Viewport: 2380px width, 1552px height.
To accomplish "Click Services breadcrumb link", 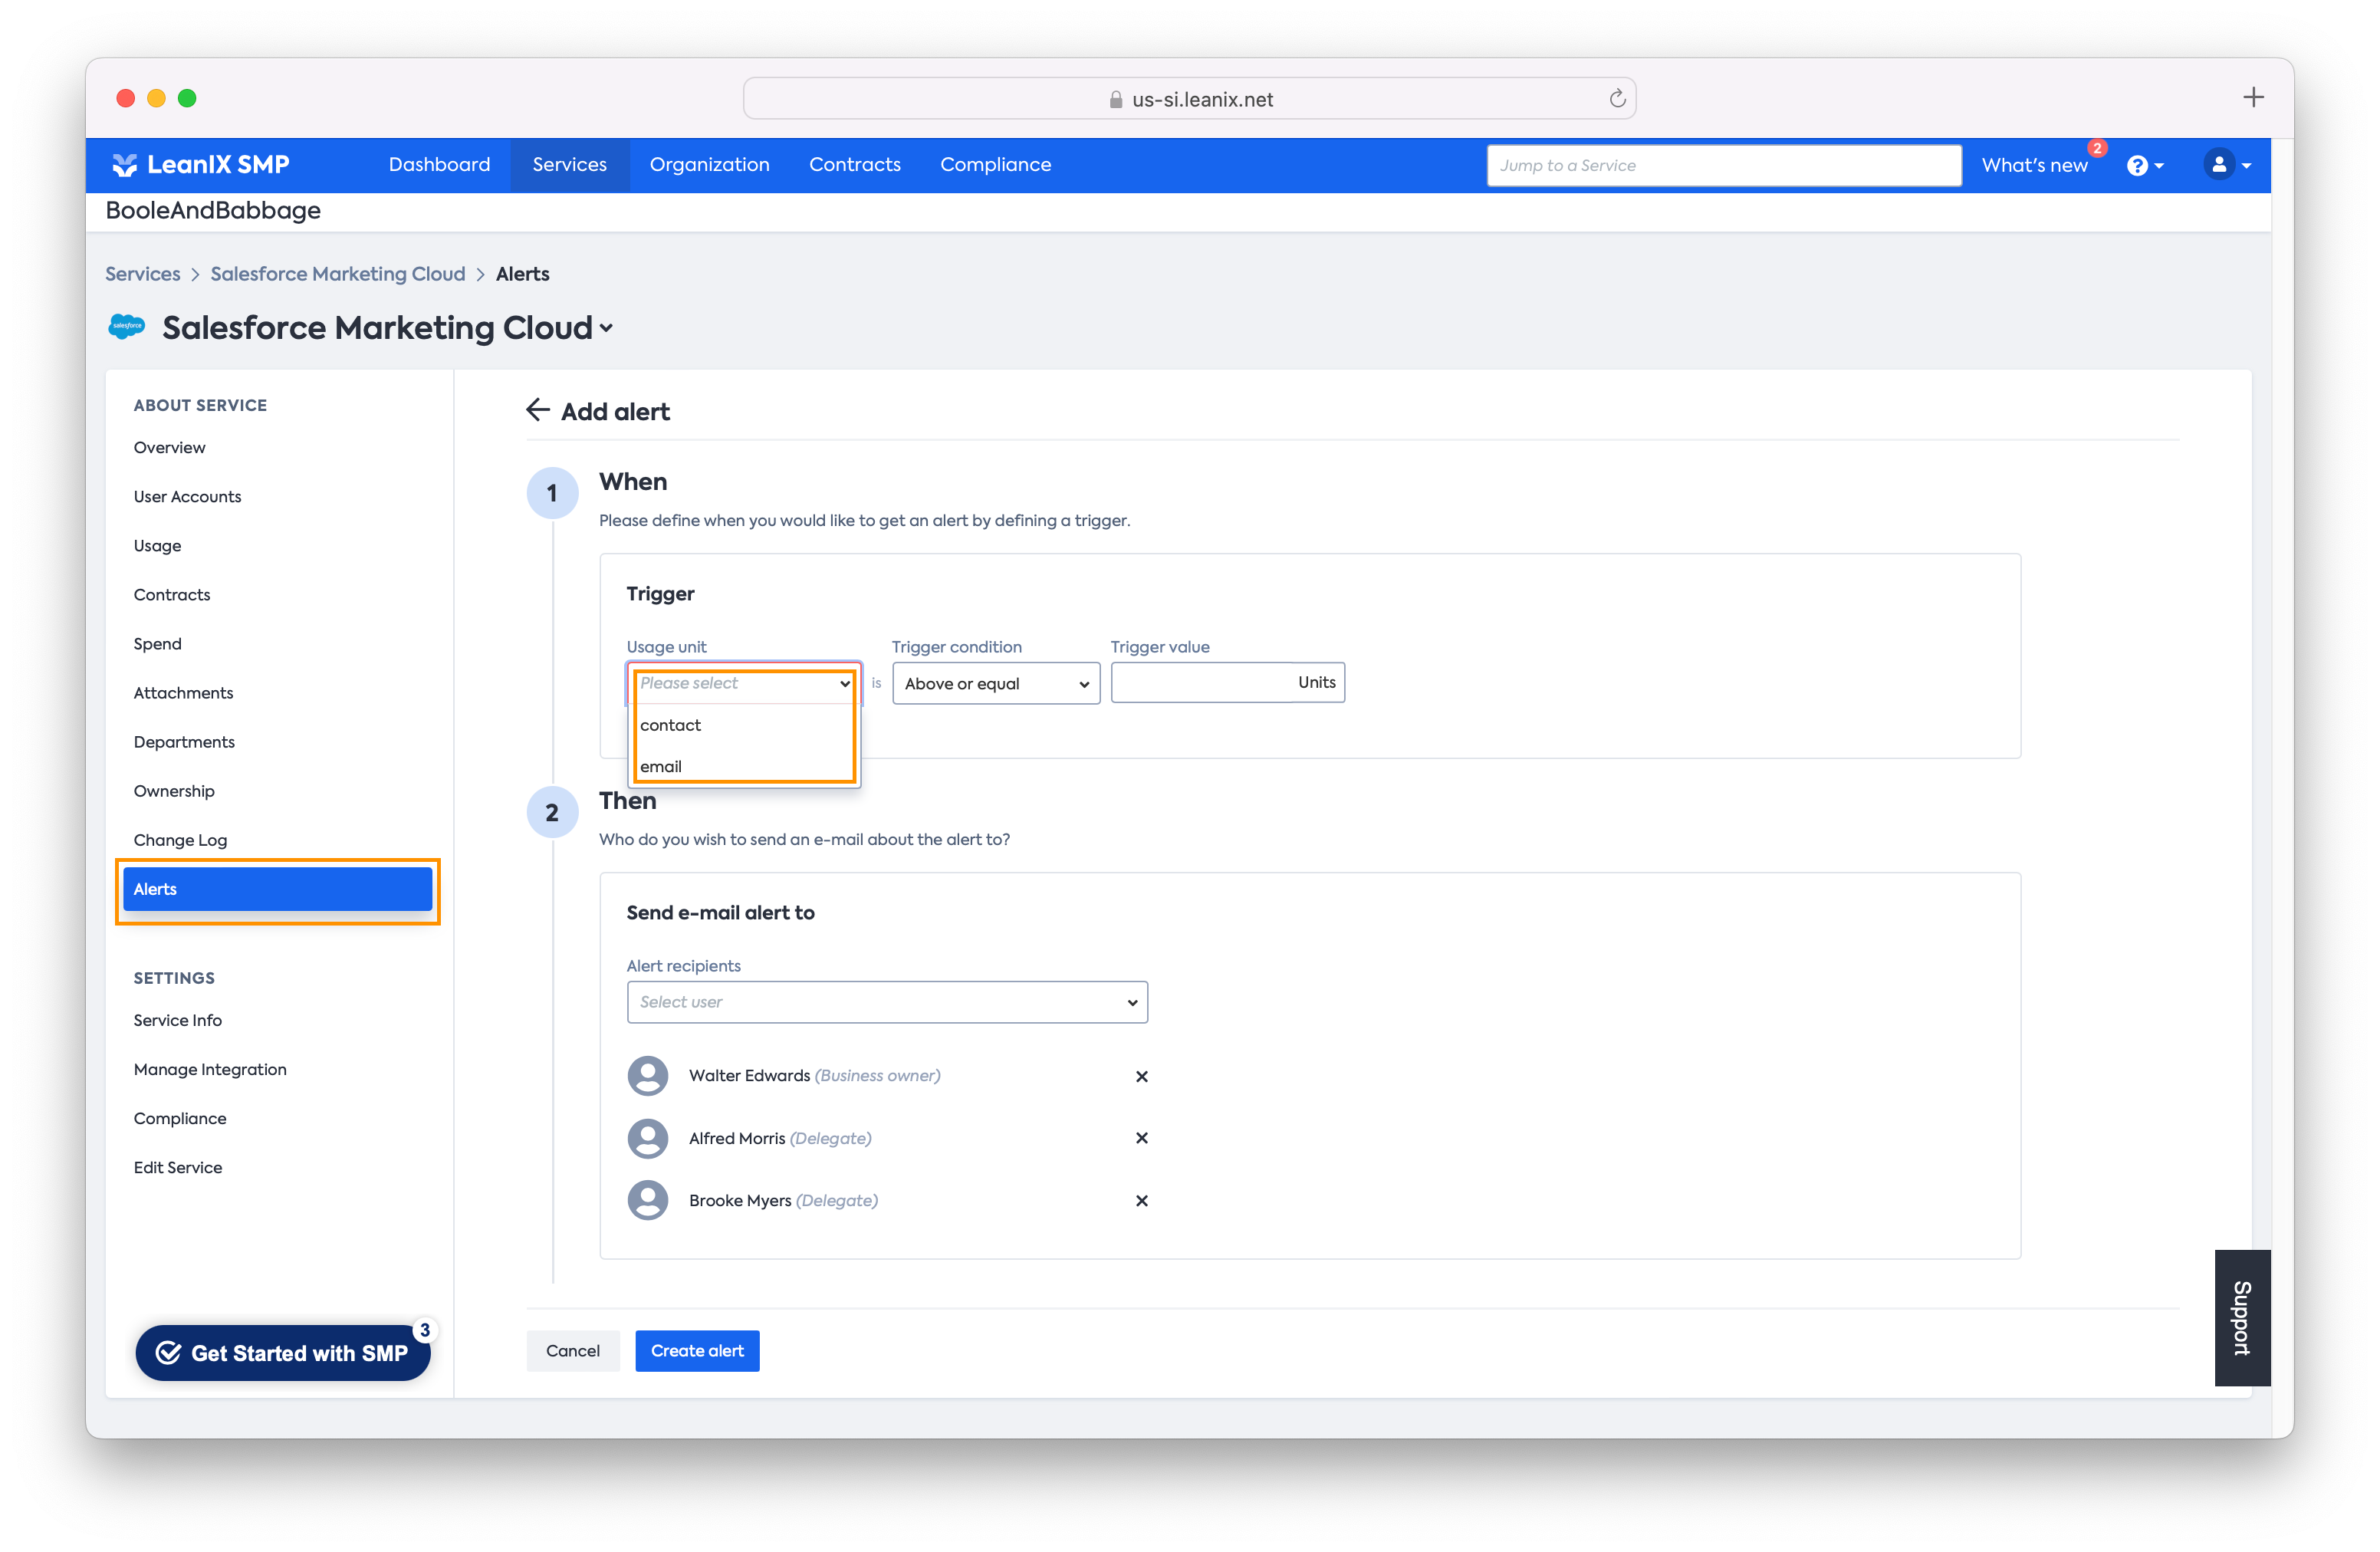I will point(143,274).
